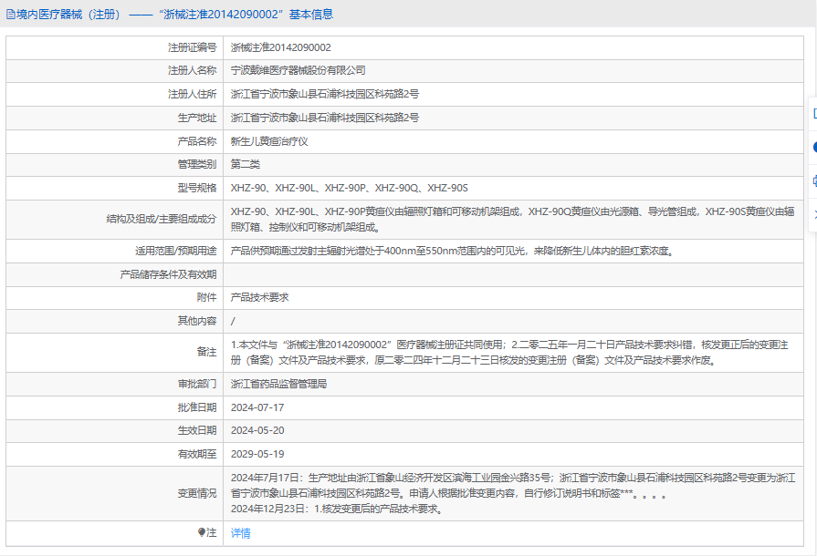This screenshot has height=556, width=817.
Task: Click the document icon beside the page title
Action: pyautogui.click(x=10, y=15)
